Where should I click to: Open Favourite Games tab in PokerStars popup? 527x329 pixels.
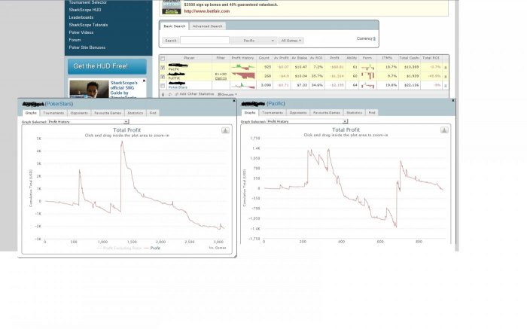[x=108, y=113]
